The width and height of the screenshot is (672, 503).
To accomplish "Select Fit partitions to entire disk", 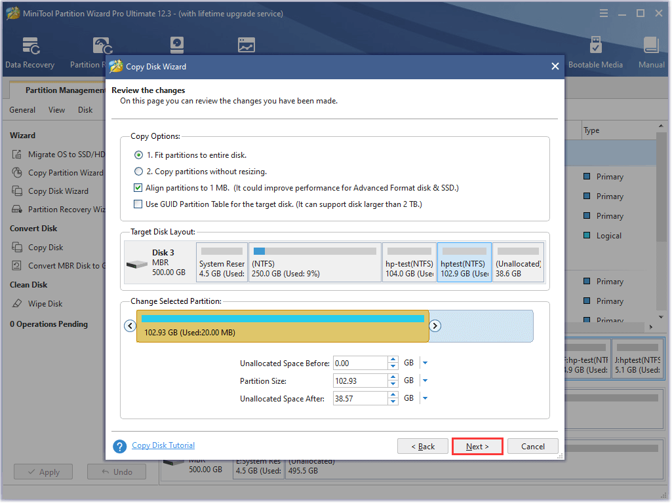I will pos(138,155).
